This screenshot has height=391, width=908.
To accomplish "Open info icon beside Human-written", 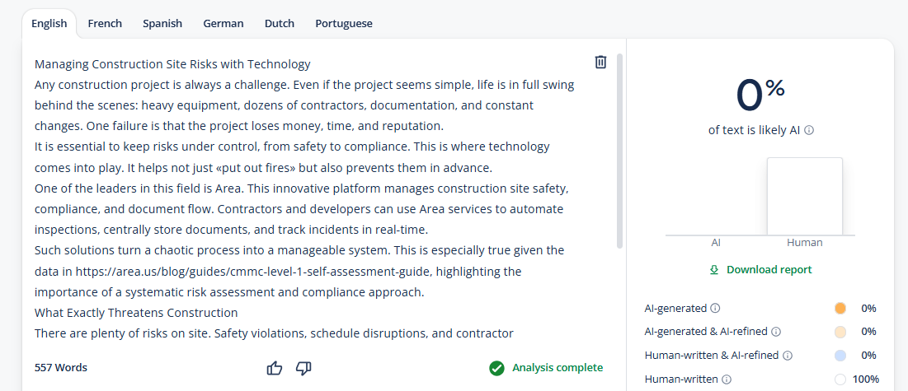I will (x=727, y=379).
